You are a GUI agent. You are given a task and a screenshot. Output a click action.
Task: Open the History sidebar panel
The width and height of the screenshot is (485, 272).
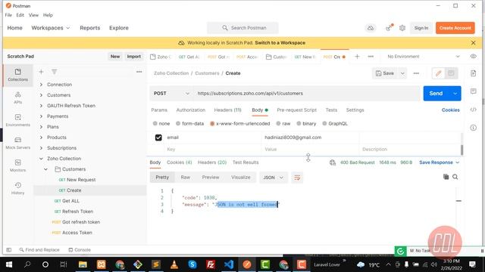[x=17, y=188]
